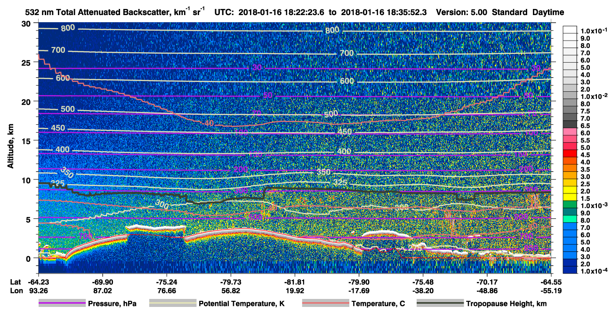
Task: Click longitude value '19.92'
Action: pos(294,291)
